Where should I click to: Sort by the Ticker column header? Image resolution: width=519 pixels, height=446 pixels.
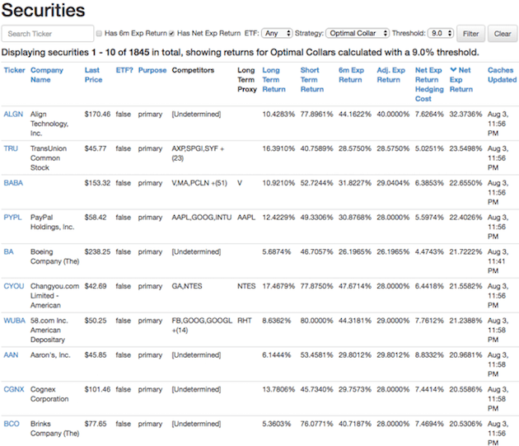[14, 70]
